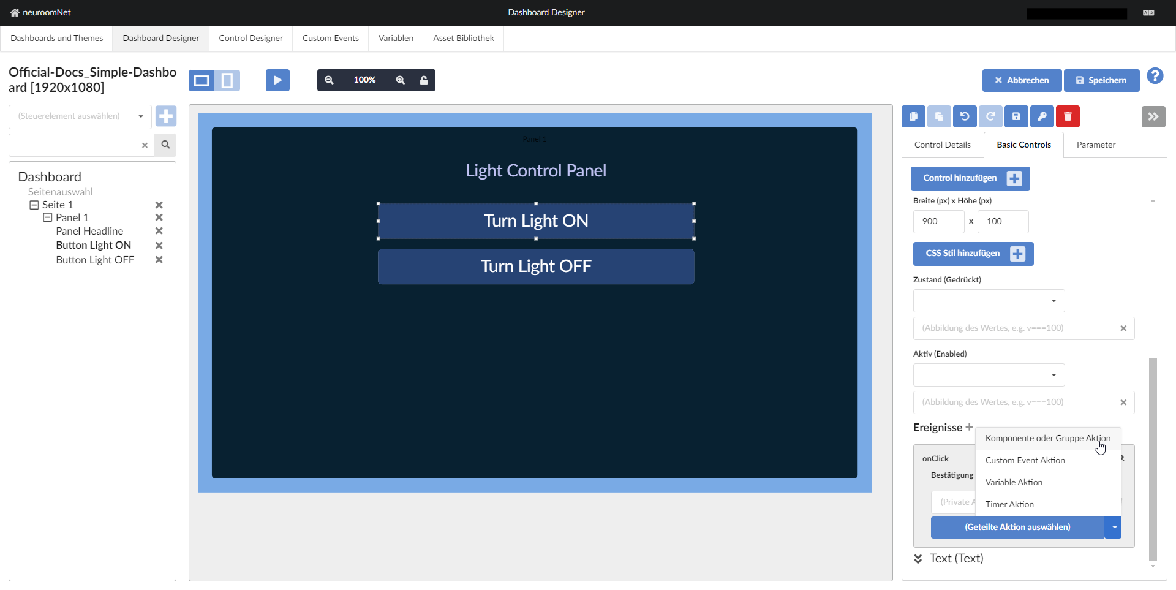Undo the last change

pyautogui.click(x=965, y=116)
